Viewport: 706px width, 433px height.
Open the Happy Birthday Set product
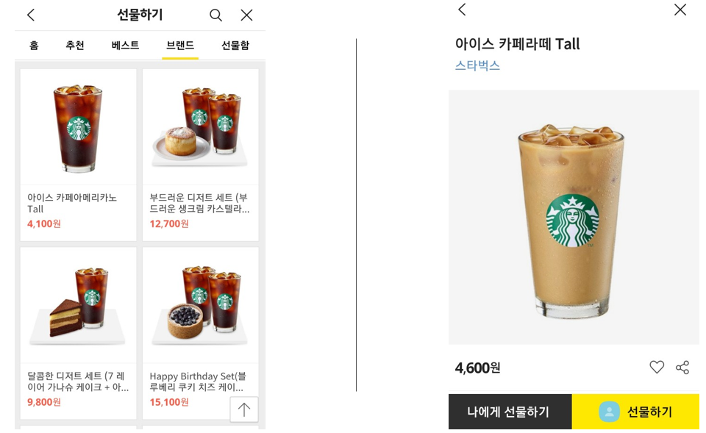click(x=200, y=333)
